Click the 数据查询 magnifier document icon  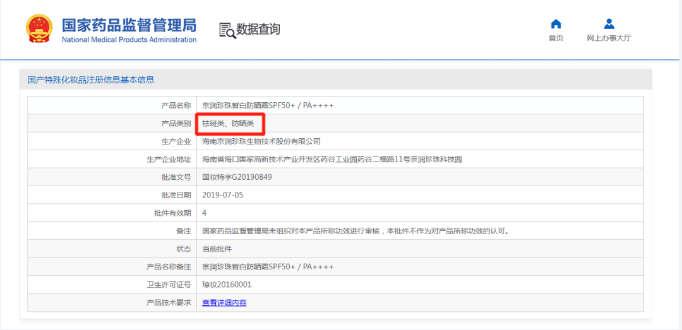[227, 30]
